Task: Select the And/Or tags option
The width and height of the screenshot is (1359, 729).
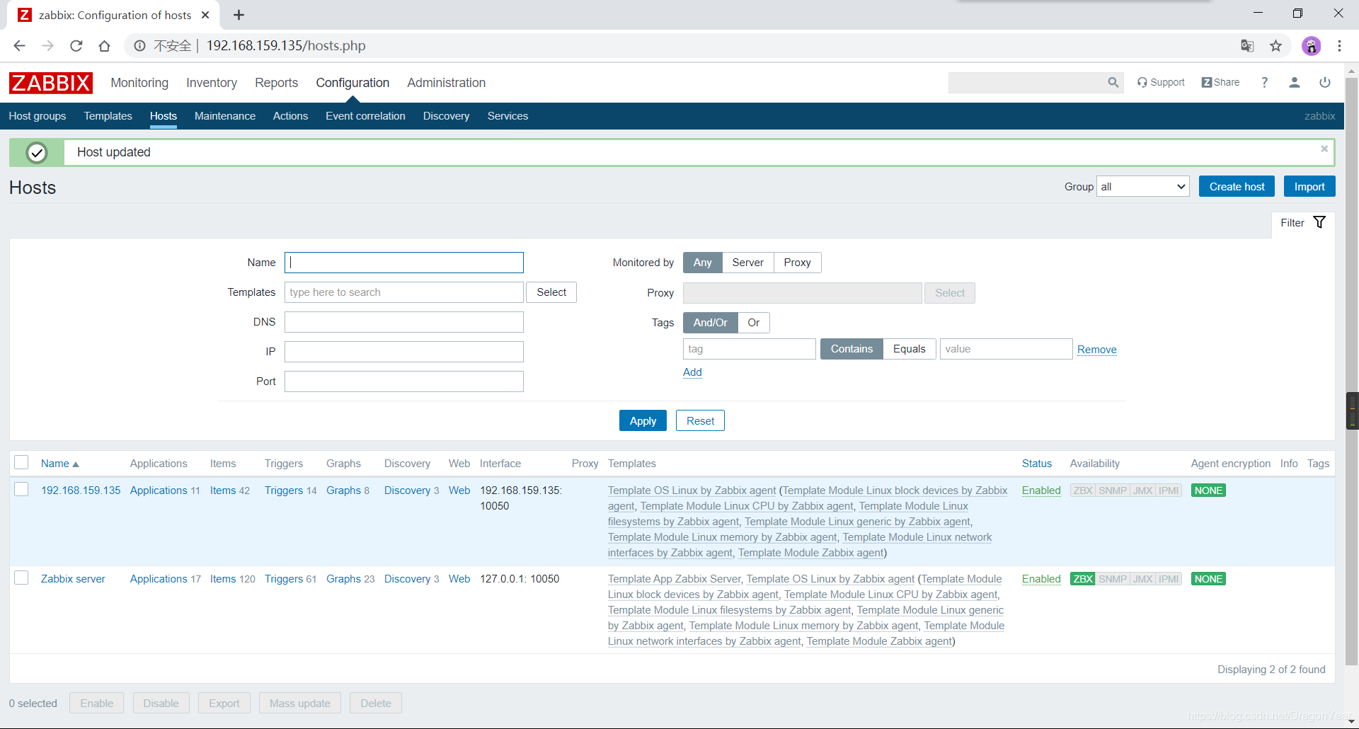Action: click(711, 323)
